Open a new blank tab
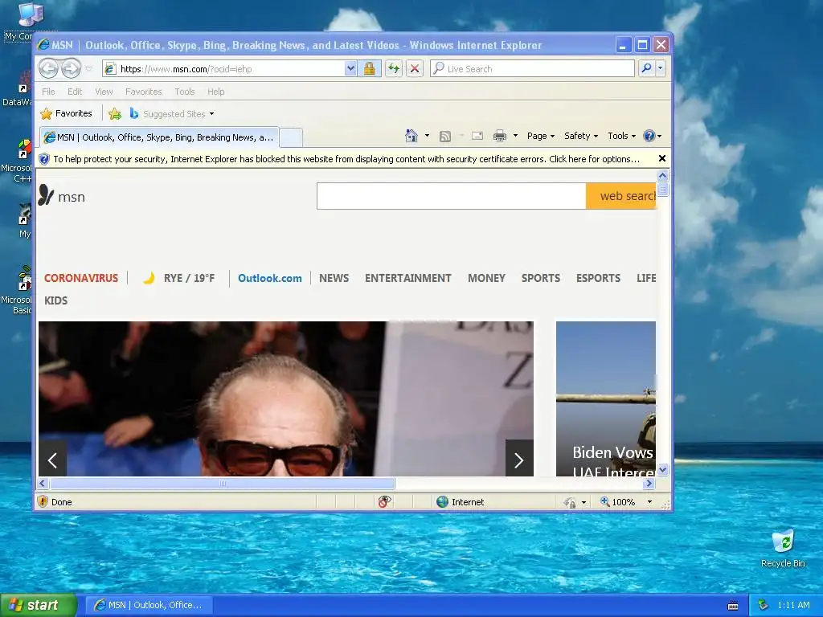Viewport: 823px width, 617px height. [x=291, y=138]
